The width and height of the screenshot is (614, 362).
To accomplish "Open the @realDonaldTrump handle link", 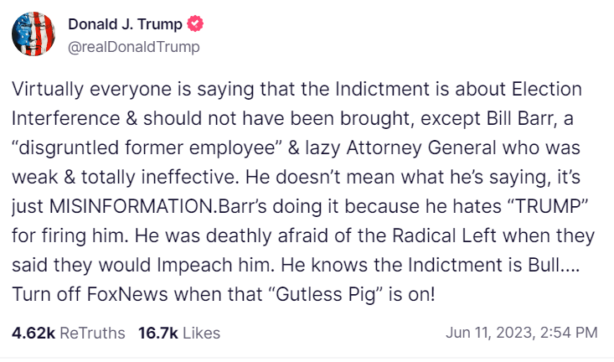I will tap(134, 47).
